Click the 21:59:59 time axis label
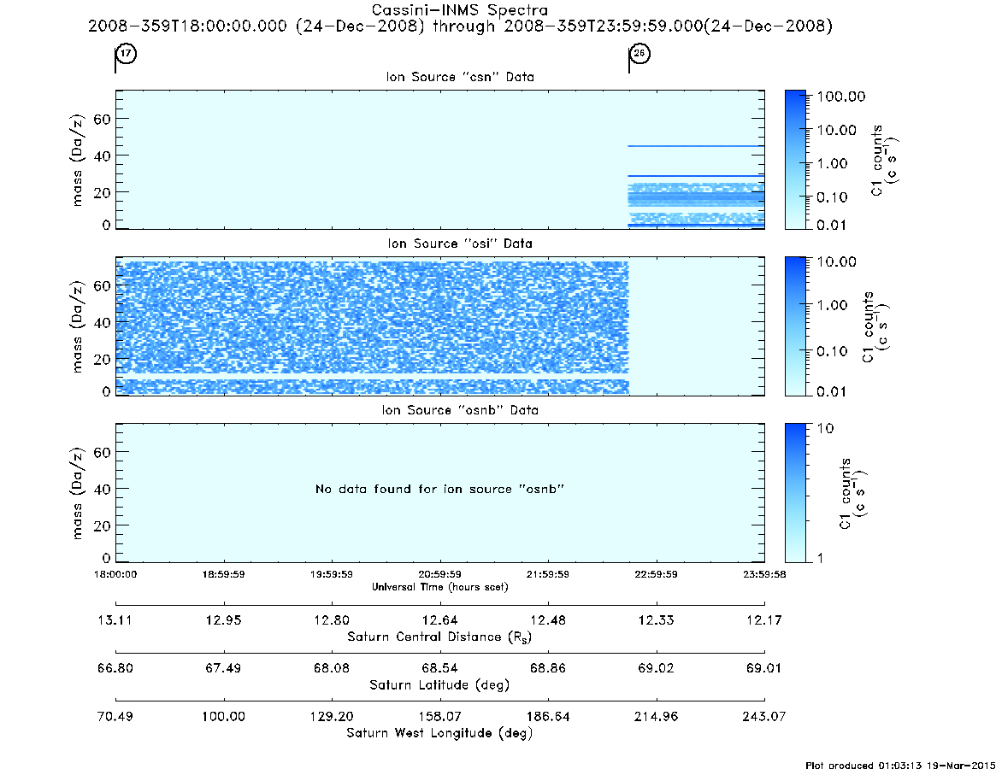The width and height of the screenshot is (996, 769). pyautogui.click(x=548, y=575)
